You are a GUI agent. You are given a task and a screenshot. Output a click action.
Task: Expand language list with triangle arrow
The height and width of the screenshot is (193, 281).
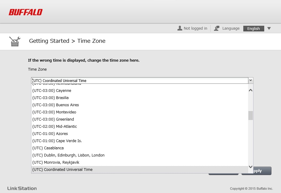coord(269,28)
